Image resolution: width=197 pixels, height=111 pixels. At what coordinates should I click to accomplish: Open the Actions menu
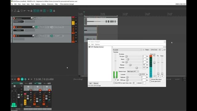pos(44,4)
